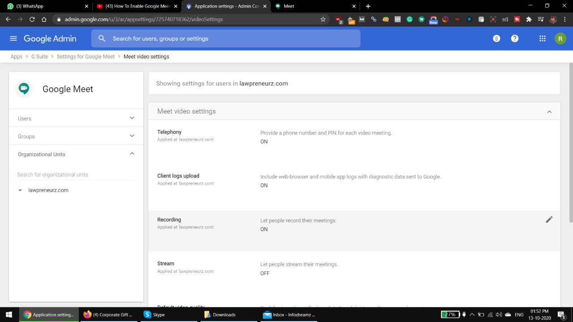
Task: Open the tasks hourglass icon
Action: (496, 38)
